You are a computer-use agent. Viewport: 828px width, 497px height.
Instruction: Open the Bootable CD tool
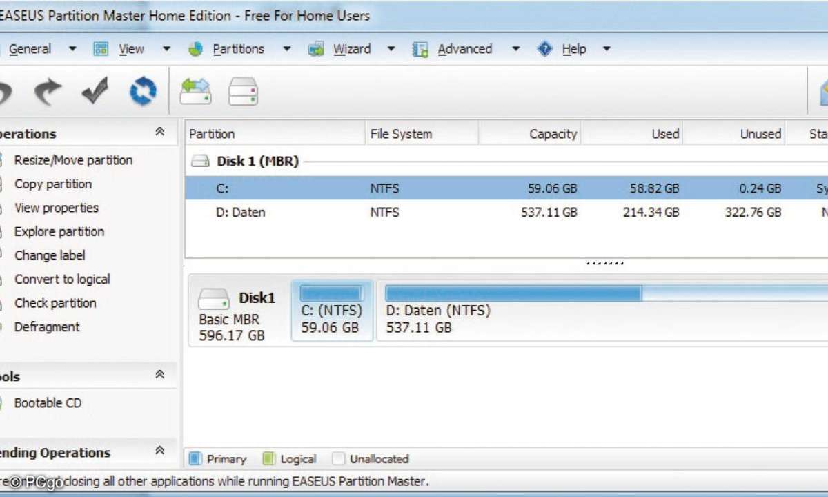(48, 403)
